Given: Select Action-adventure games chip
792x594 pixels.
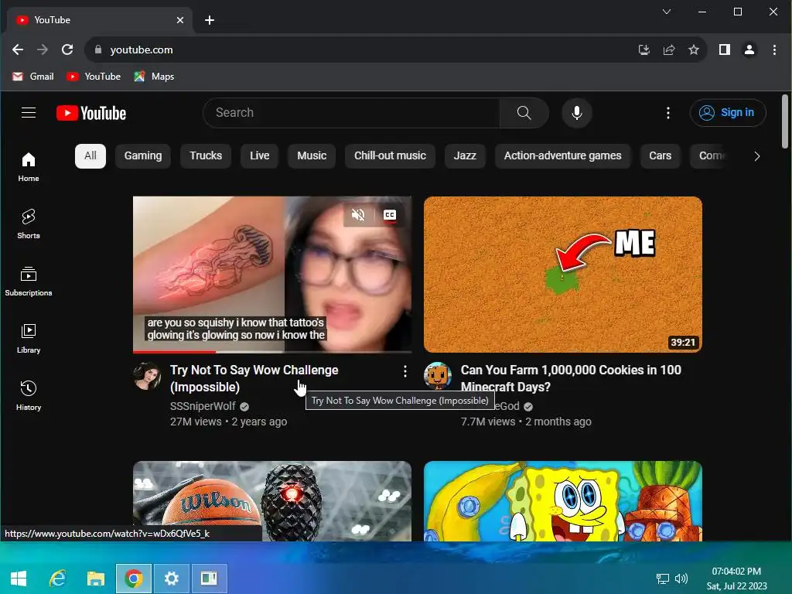Looking at the screenshot, I should 563,155.
